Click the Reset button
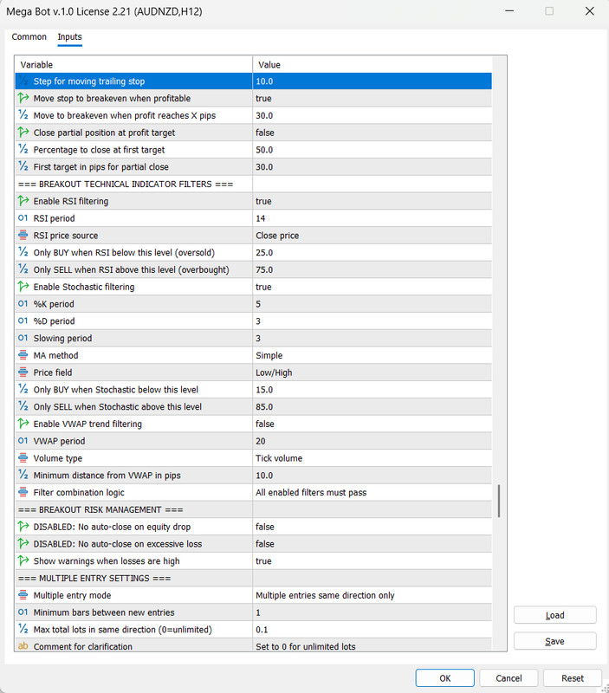 coord(573,678)
